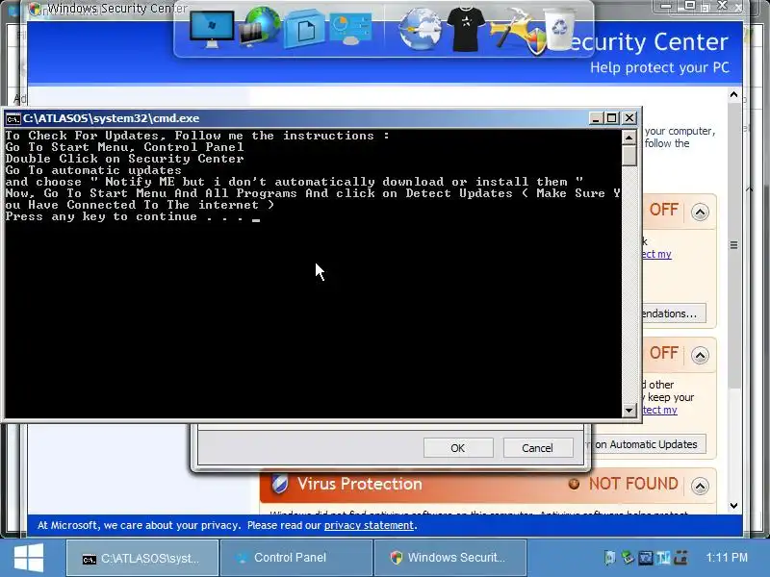Screen dimensions: 770x577
Task: Launch the white globe browser icon in the dock
Action: pos(420,30)
